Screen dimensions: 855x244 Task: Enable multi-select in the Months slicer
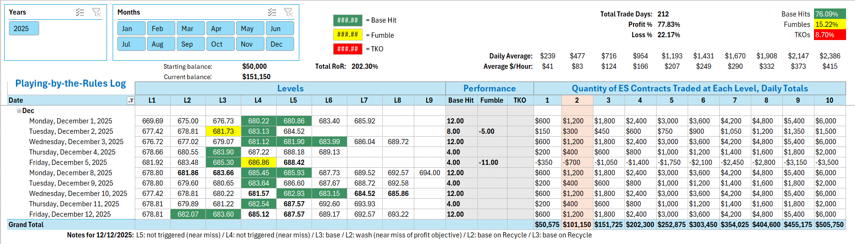[x=272, y=12]
